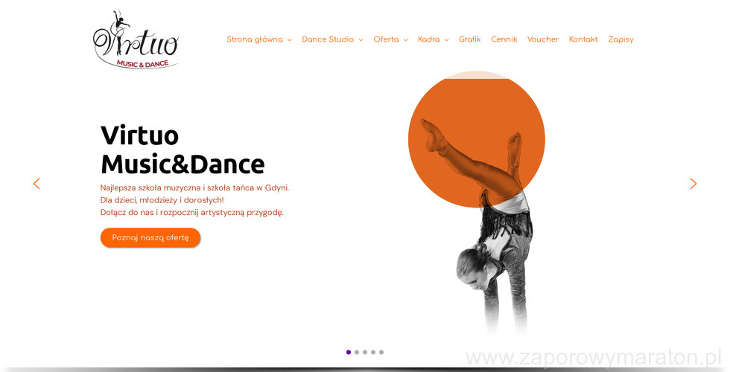Open the Grafik page
730x372 pixels.
point(470,39)
